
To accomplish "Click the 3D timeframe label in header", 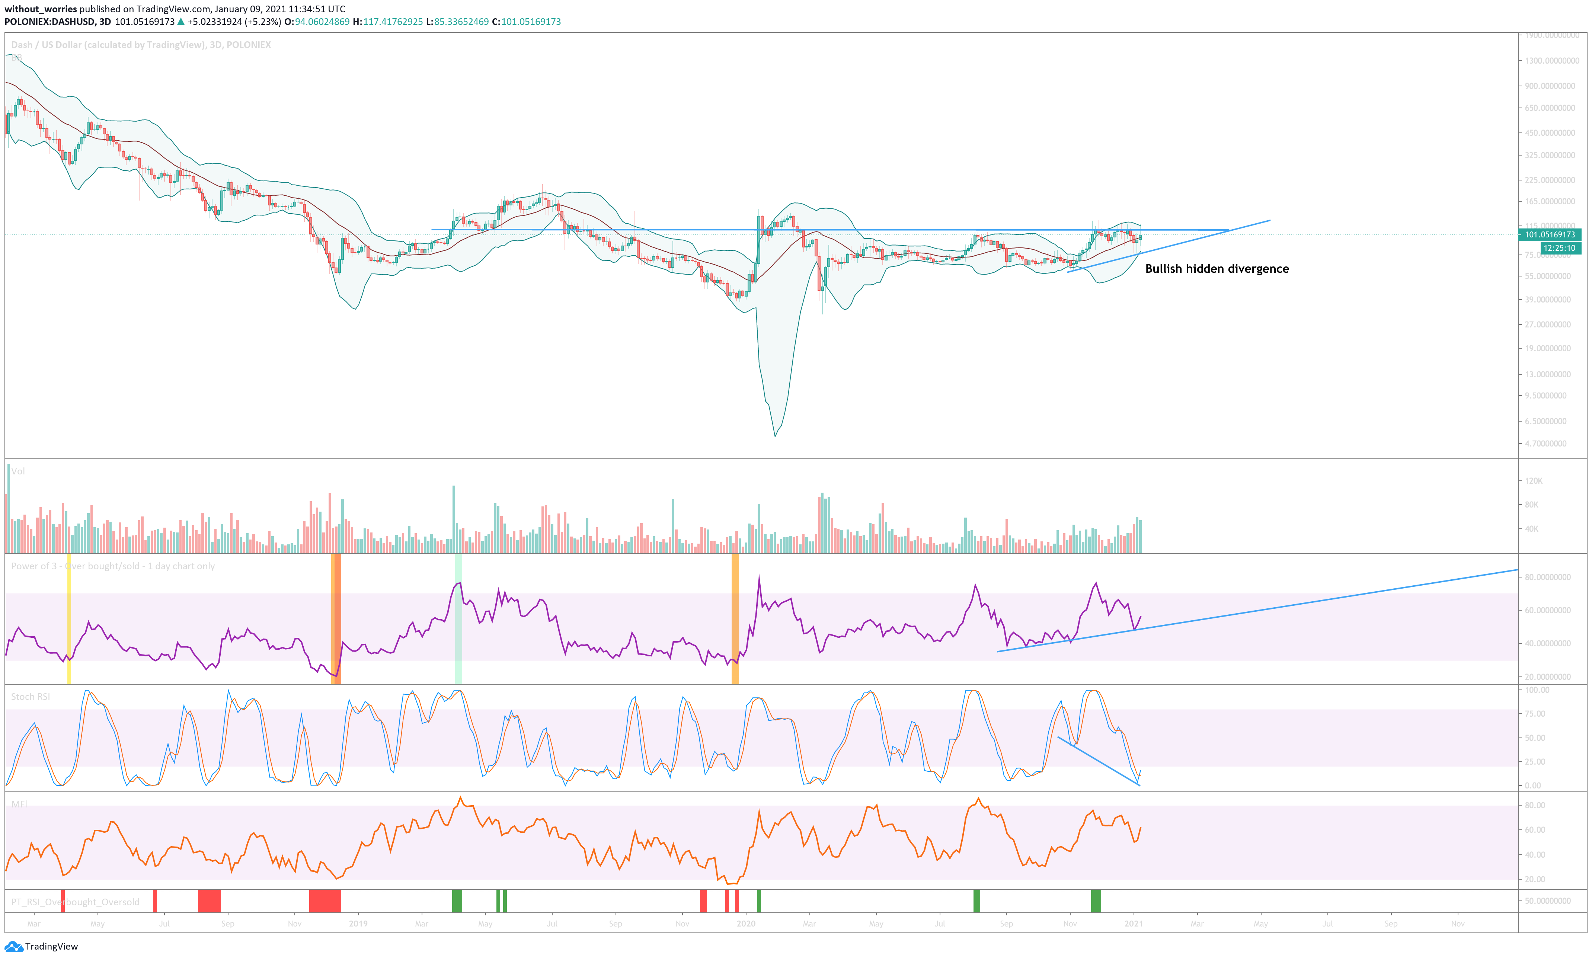I will pos(105,21).
